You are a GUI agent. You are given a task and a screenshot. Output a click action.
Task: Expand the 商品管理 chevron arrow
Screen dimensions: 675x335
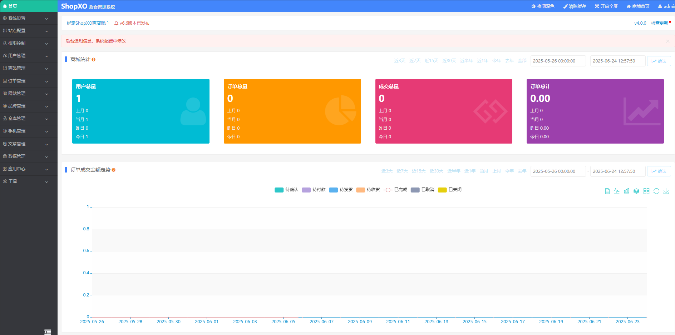tap(46, 69)
